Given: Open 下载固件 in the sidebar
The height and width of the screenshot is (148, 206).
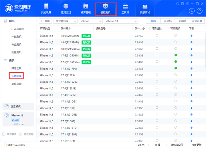Looking at the screenshot, I should (16, 76).
